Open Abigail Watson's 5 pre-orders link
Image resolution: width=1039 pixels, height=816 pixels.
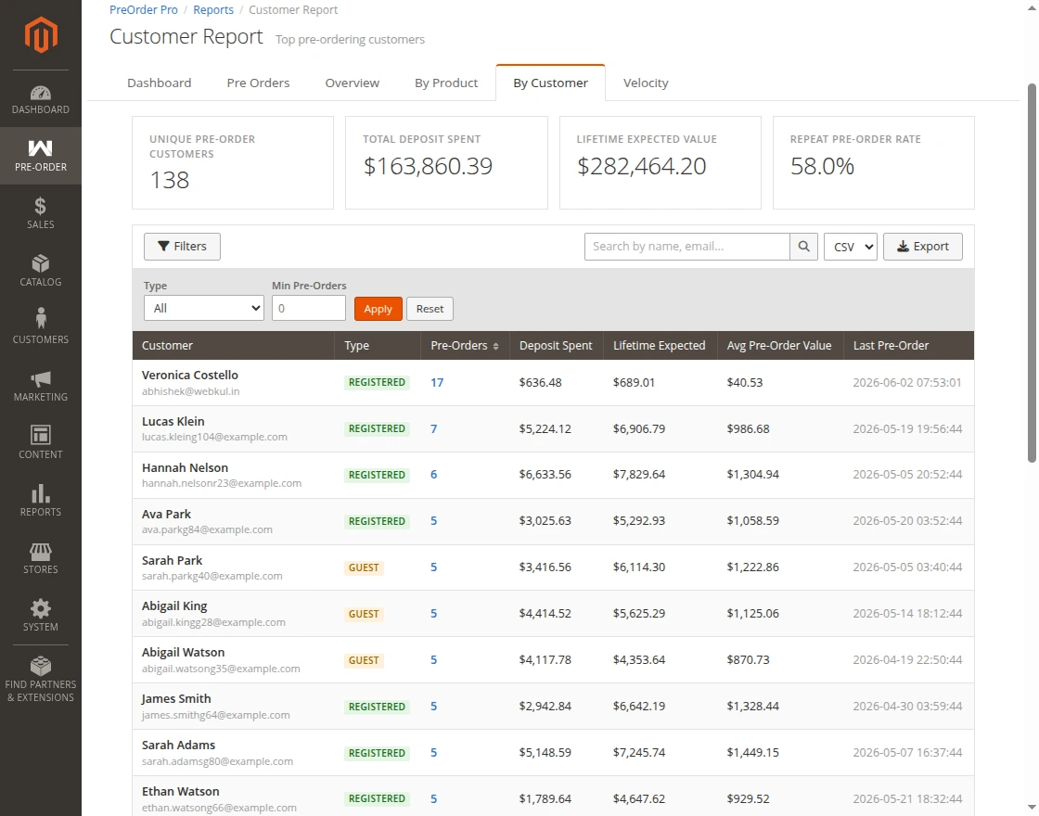click(433, 659)
